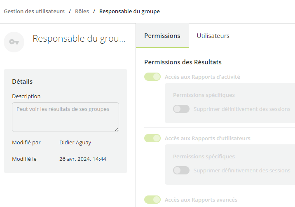The height and width of the screenshot is (207, 295).
Task: Enable session deletion under Rapports d'activité
Action: (181, 109)
